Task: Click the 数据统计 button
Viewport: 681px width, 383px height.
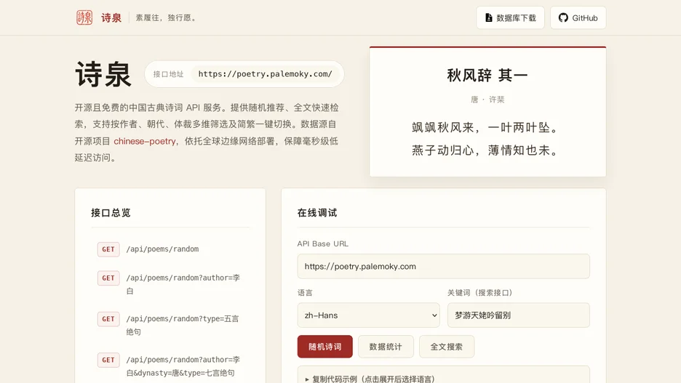Action: (x=386, y=347)
